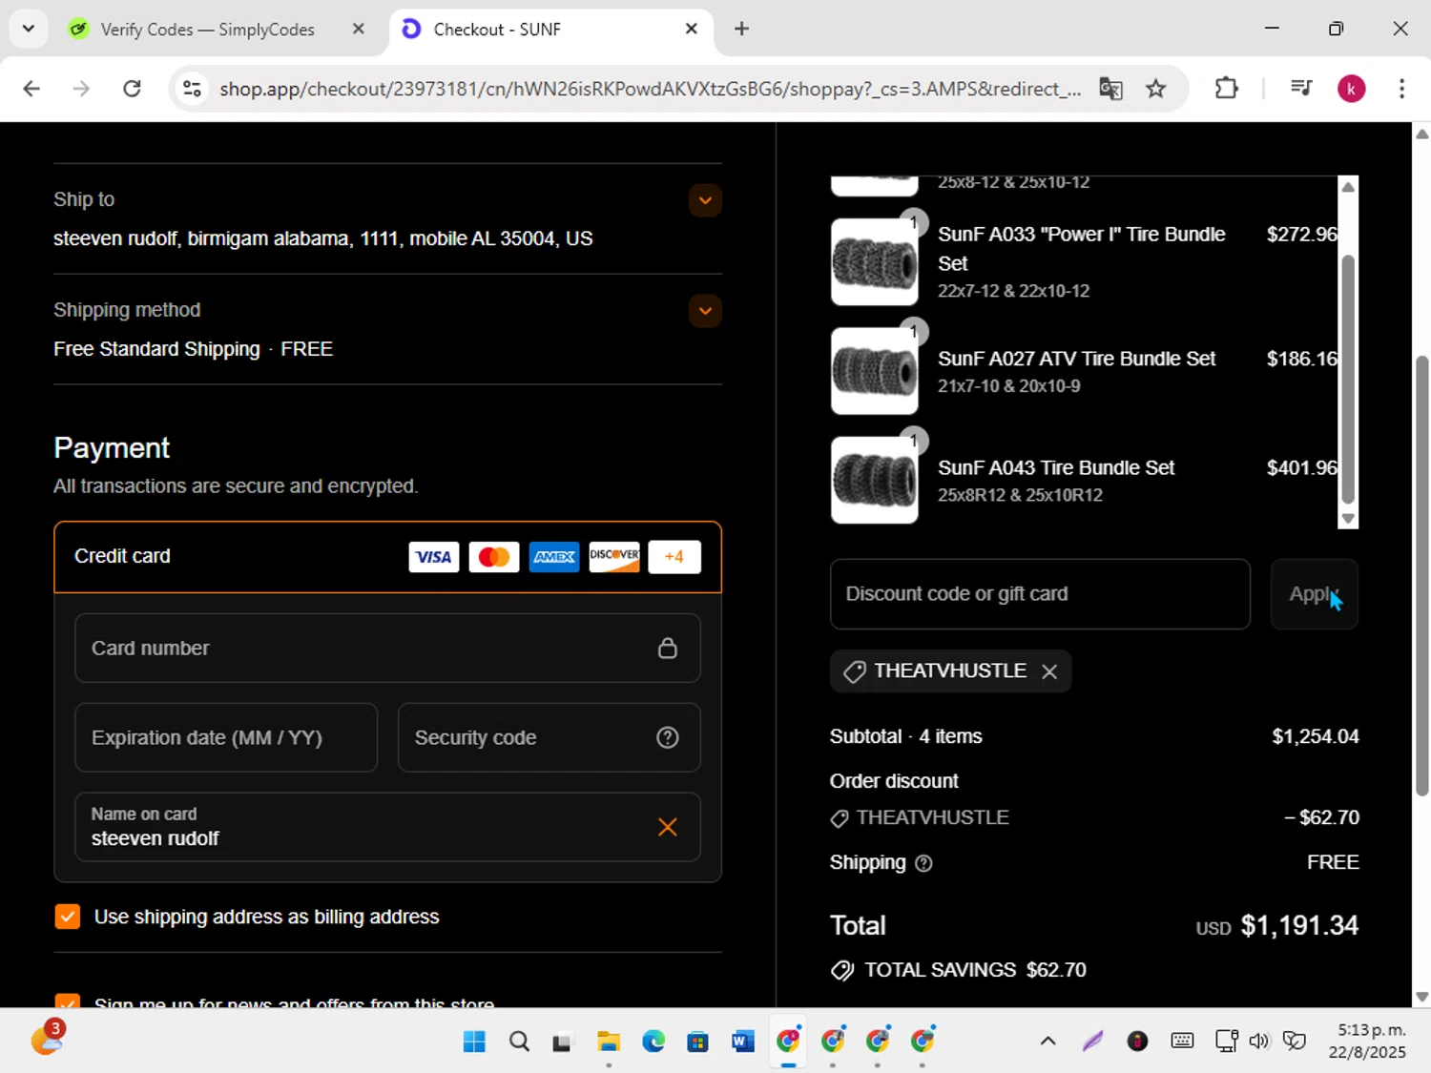Viewport: 1431px width, 1073px height.
Task: Click the lock icon in Card number field
Action: coord(668,649)
